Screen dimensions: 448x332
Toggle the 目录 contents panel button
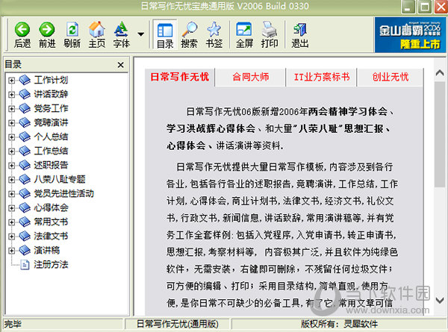[x=165, y=34]
